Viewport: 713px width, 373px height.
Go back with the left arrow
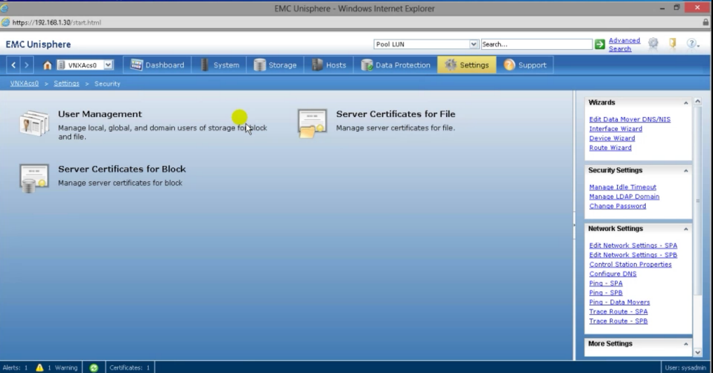pos(14,65)
